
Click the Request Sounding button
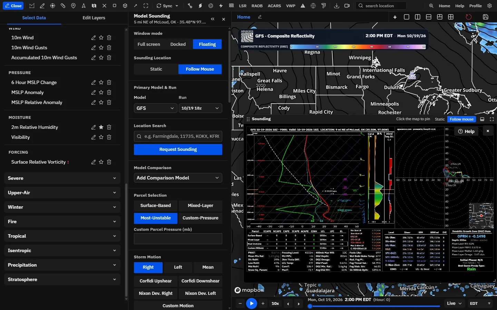click(178, 149)
